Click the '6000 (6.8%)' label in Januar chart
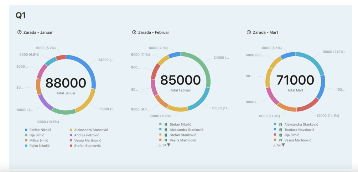358x172 pixels. (30, 54)
